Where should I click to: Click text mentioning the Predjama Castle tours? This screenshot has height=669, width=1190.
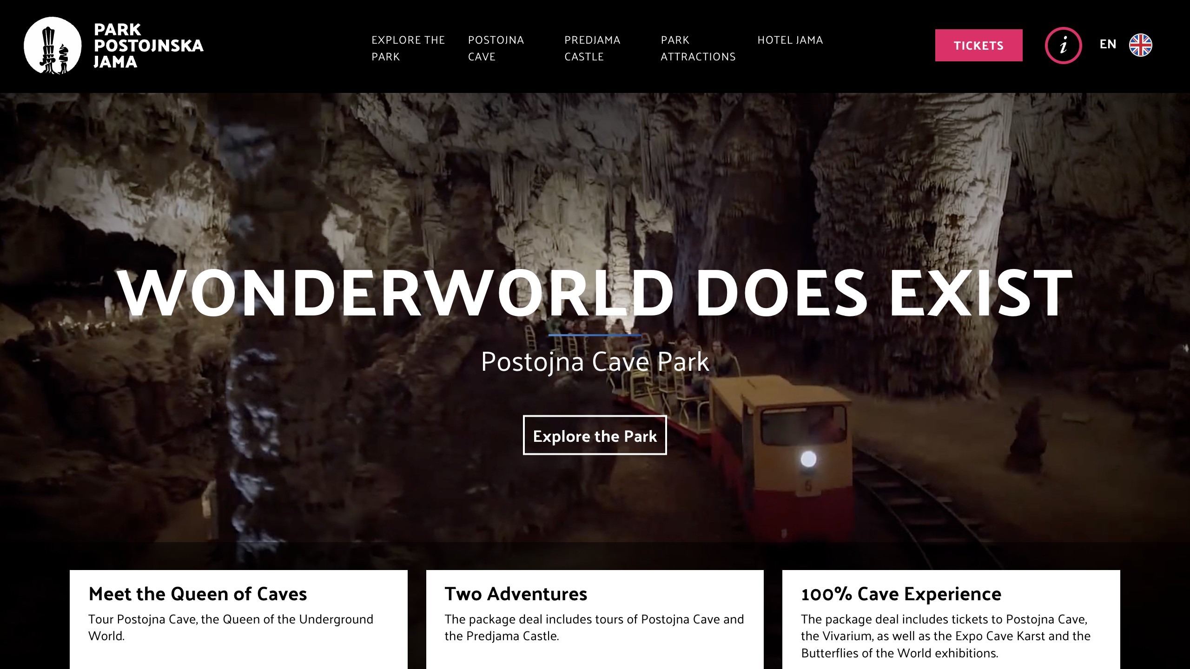pos(594,628)
